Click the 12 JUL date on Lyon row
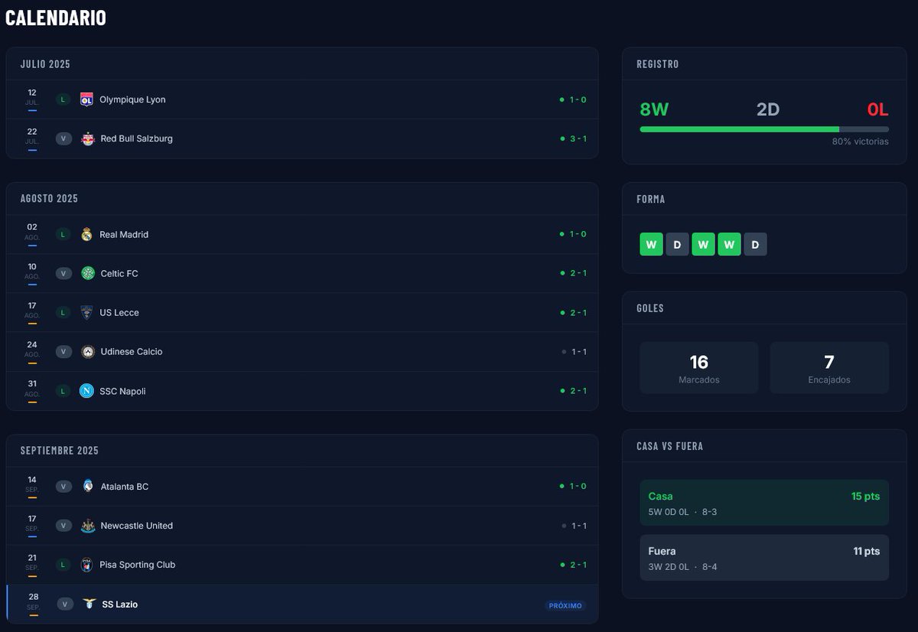The height and width of the screenshot is (632, 918). [32, 98]
